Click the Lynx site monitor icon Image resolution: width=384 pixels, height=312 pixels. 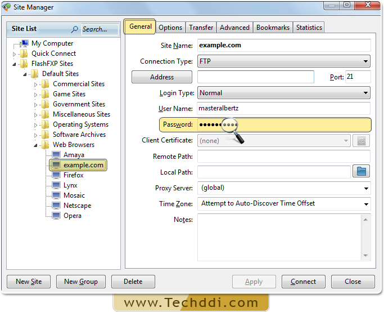(x=56, y=185)
